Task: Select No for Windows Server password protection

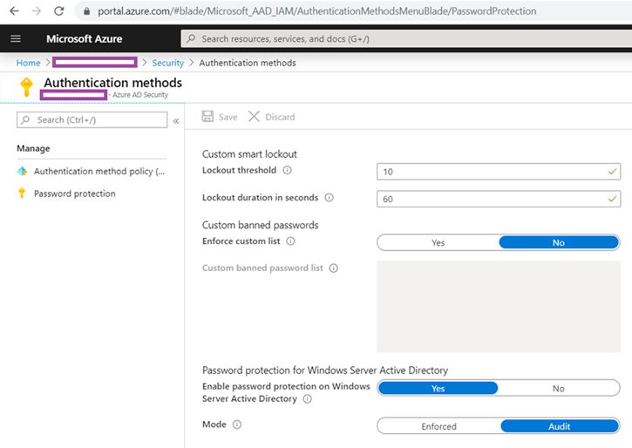Action: [x=559, y=389]
